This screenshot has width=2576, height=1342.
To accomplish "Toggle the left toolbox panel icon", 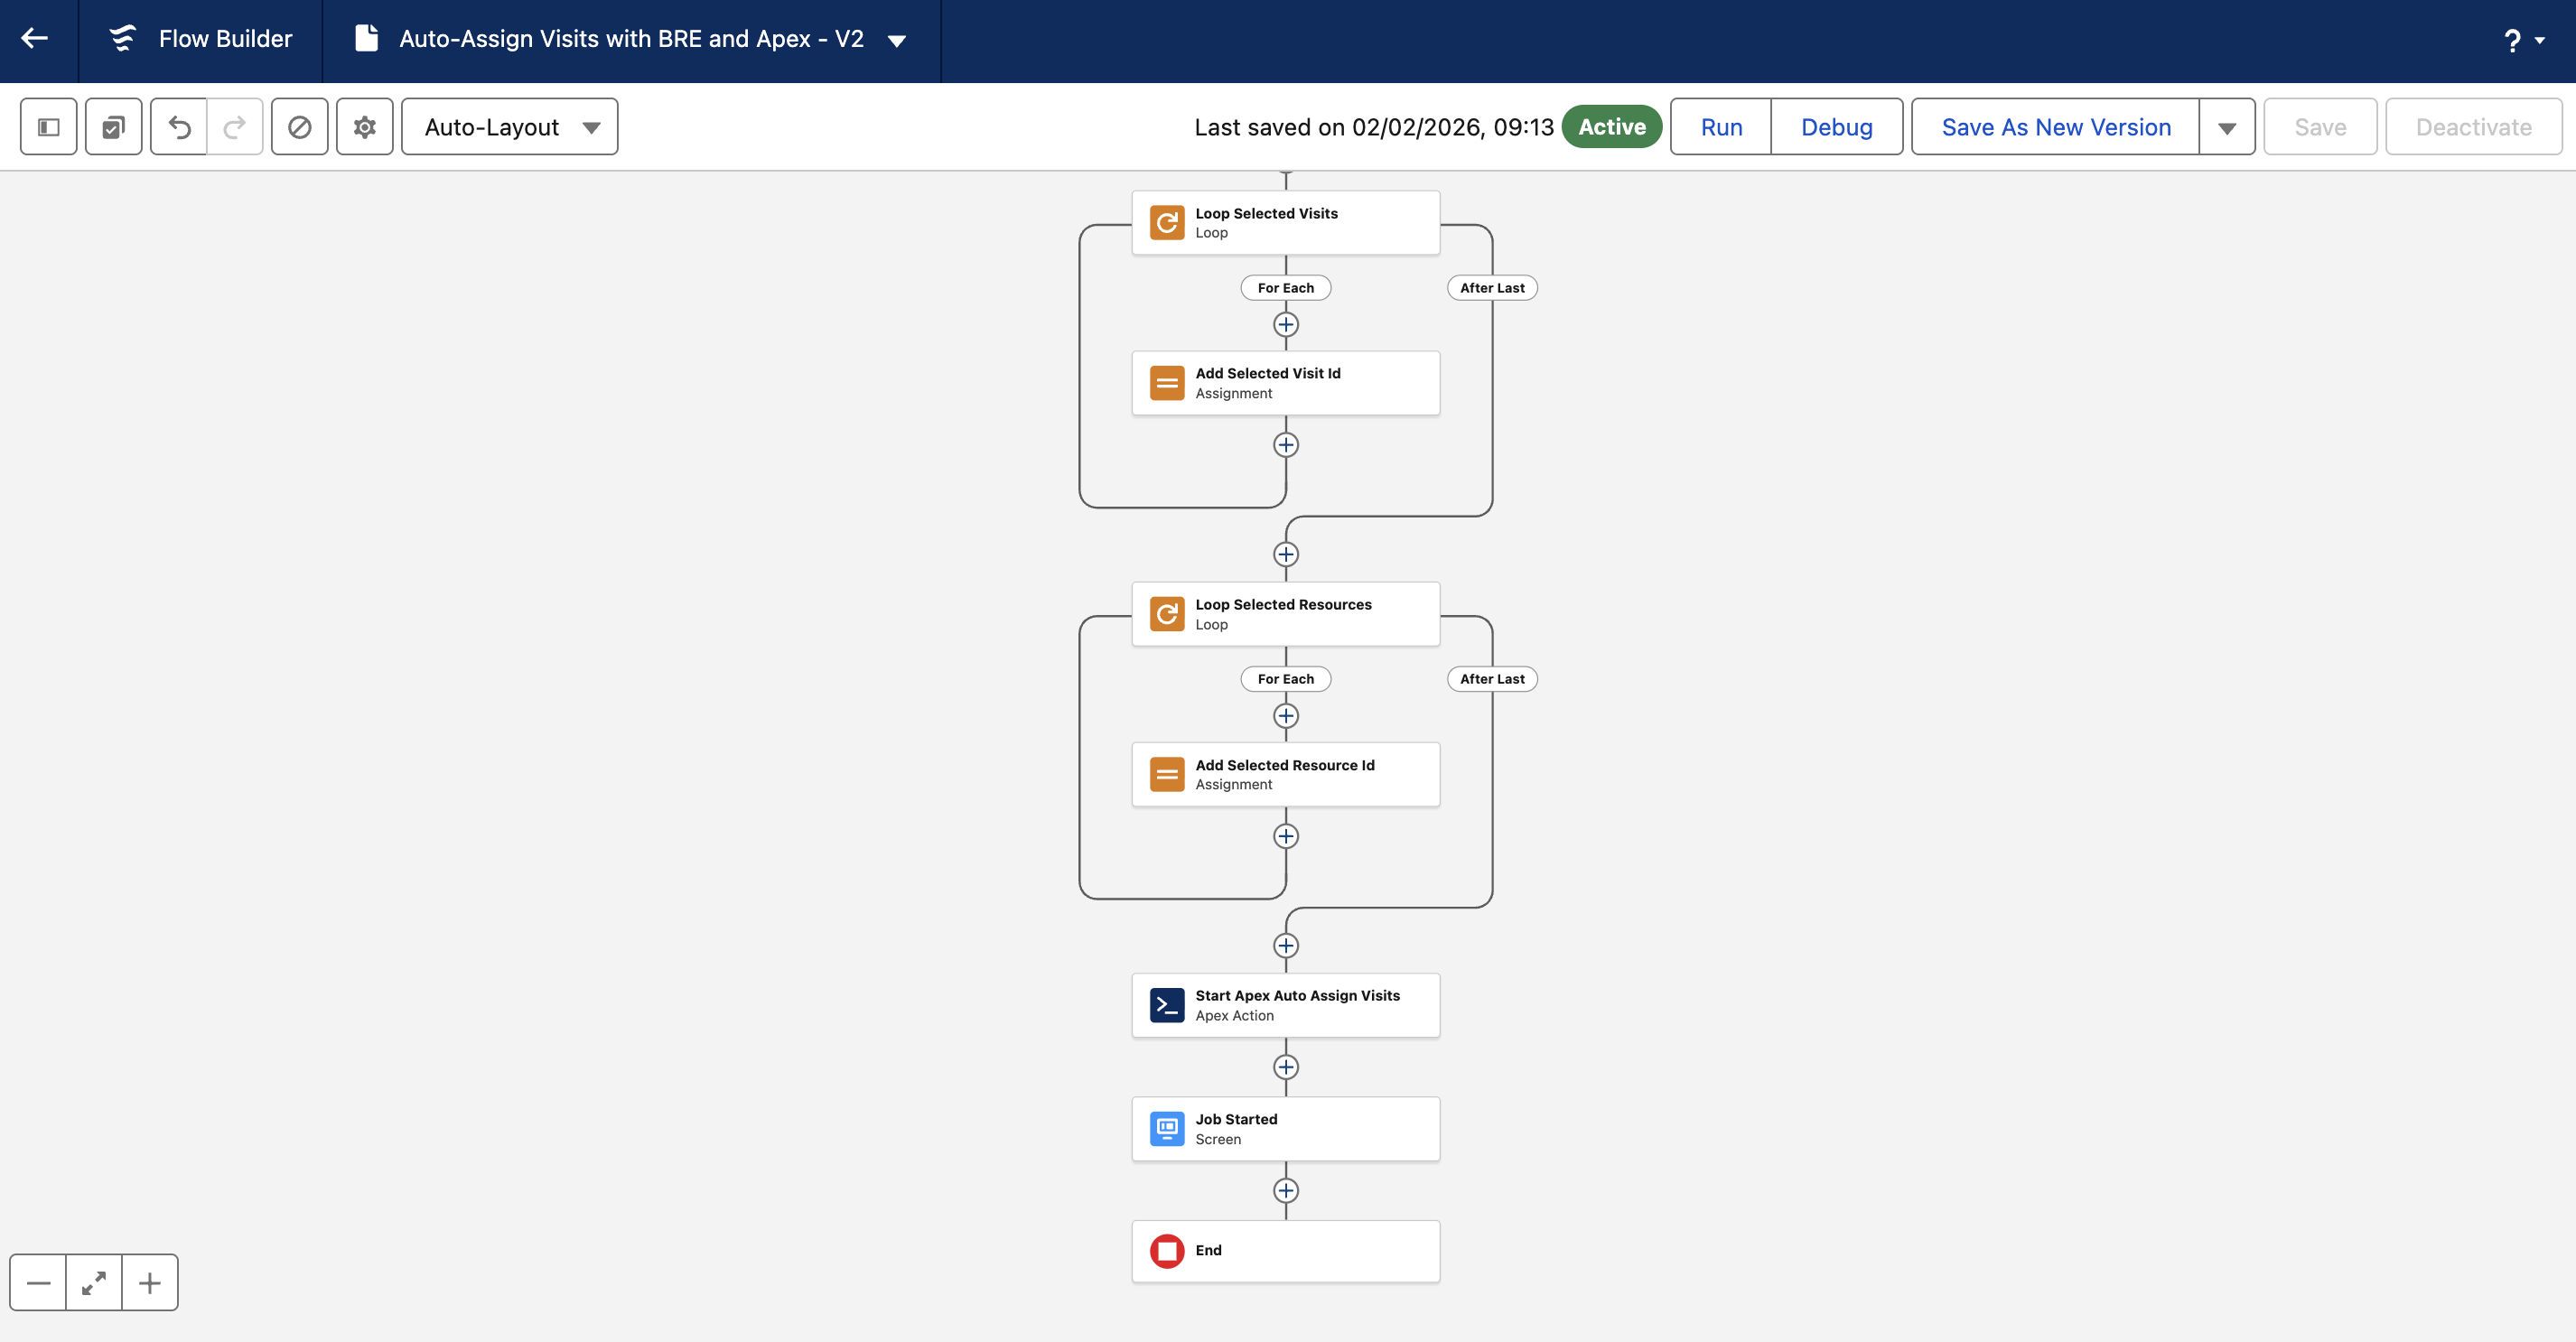I will (49, 127).
